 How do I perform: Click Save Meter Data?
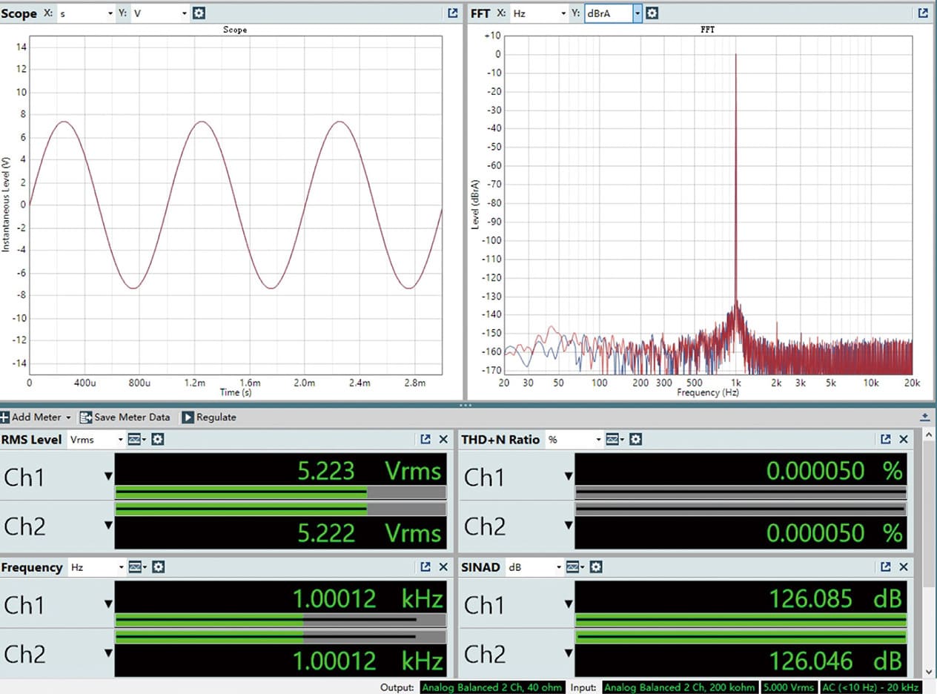pyautogui.click(x=125, y=417)
